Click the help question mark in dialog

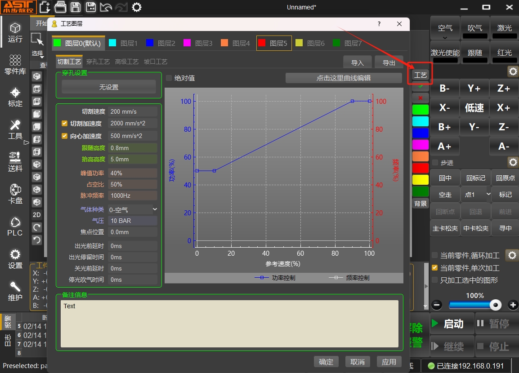[379, 24]
